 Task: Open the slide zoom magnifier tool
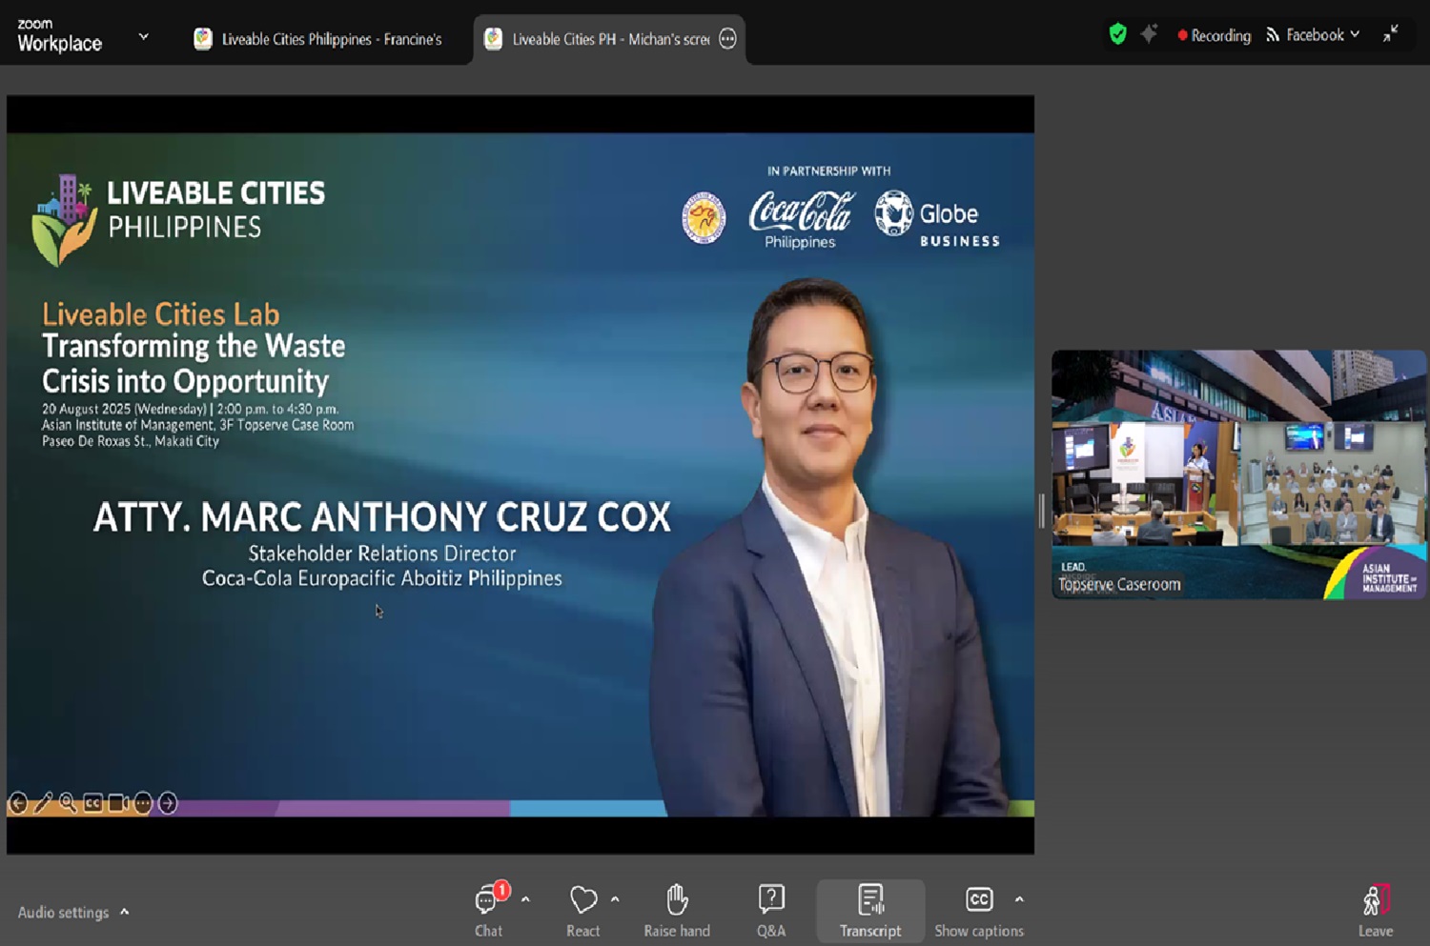point(68,803)
